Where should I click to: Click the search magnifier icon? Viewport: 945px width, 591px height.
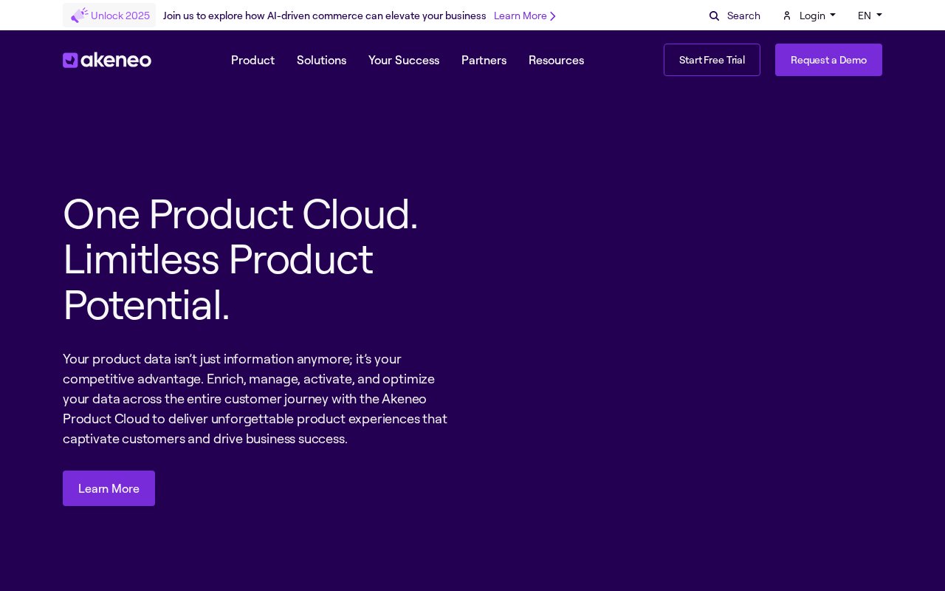pos(714,16)
